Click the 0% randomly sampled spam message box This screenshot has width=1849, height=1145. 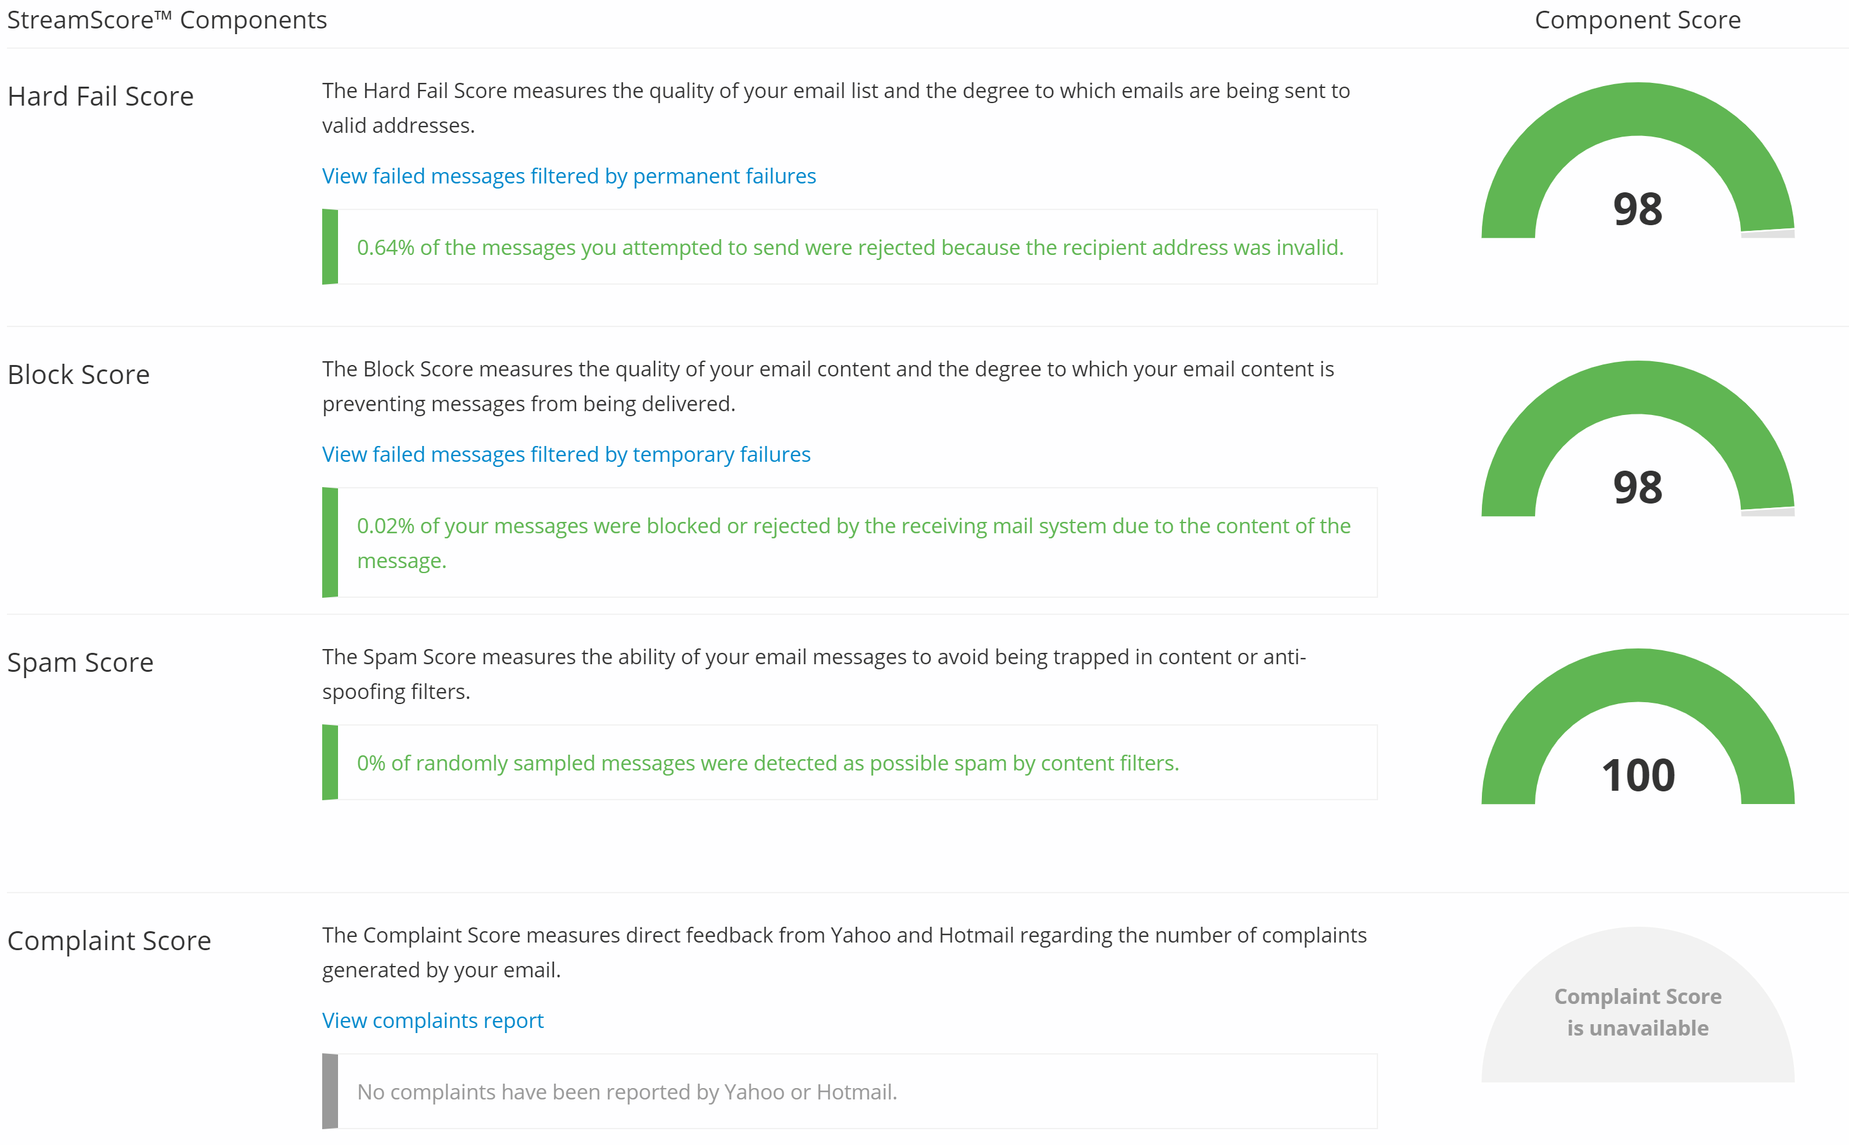[x=849, y=762]
